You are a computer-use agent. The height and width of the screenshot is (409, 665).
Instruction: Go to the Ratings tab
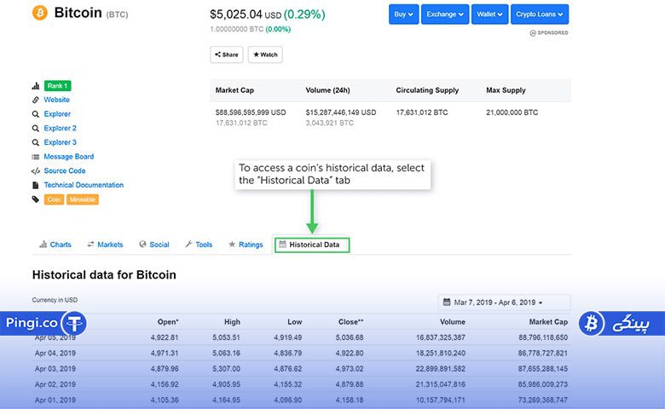pyautogui.click(x=246, y=245)
